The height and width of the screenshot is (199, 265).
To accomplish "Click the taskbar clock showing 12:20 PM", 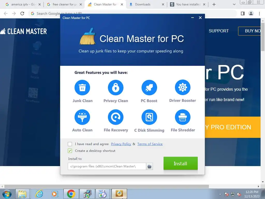I will pyautogui.click(x=252, y=194).
